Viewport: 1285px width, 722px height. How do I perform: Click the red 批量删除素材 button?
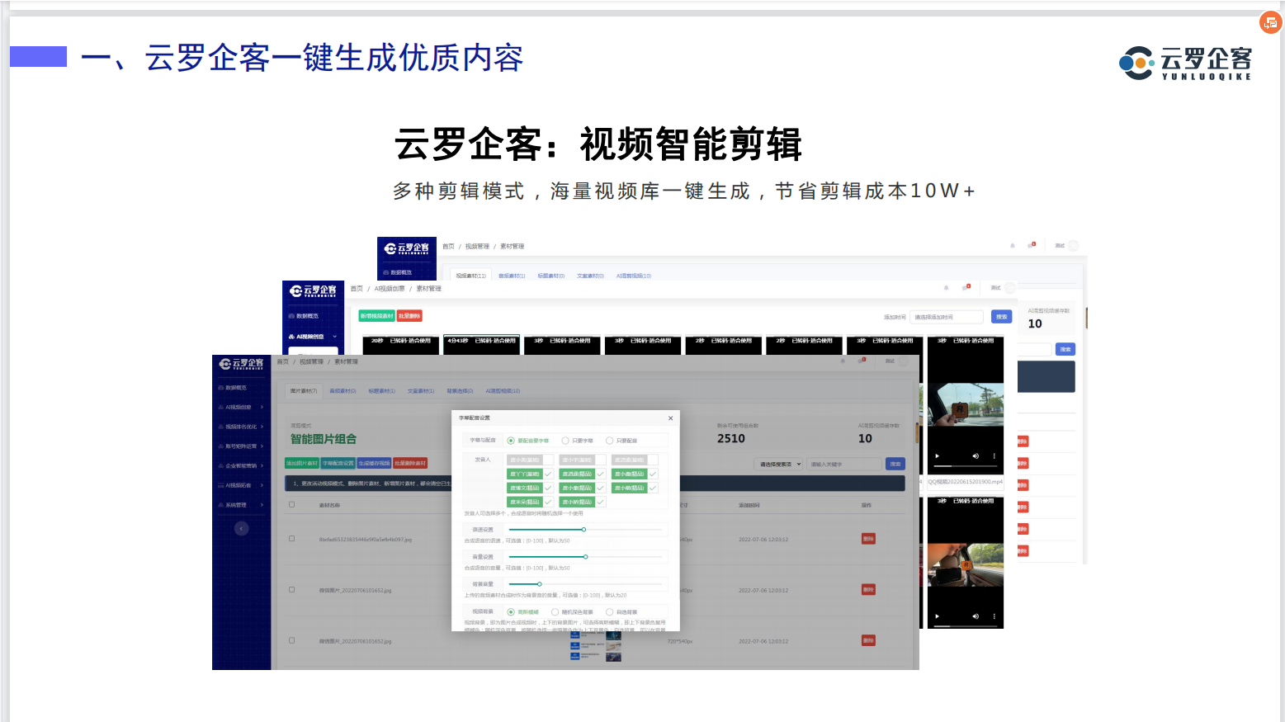(x=410, y=464)
